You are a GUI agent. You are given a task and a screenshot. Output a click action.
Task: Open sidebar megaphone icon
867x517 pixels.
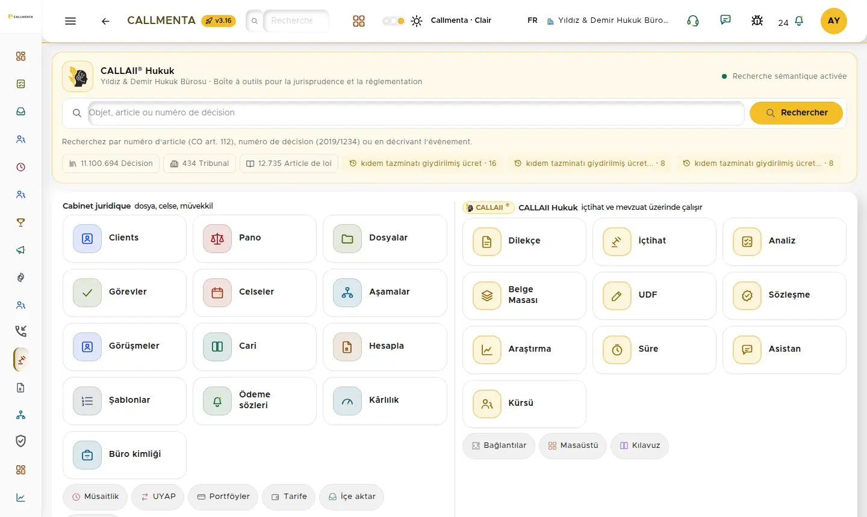tap(21, 250)
